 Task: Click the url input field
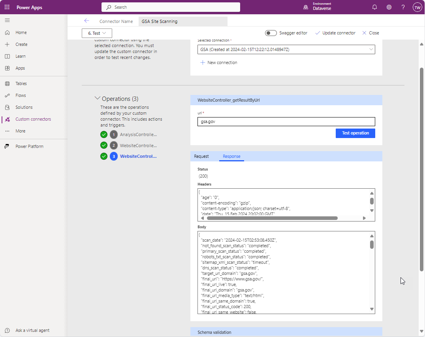click(x=286, y=121)
